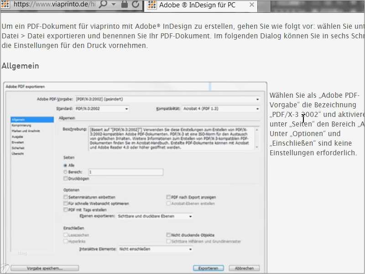Click the 'Einschließen' group label
365x274 pixels.
(x=73, y=228)
